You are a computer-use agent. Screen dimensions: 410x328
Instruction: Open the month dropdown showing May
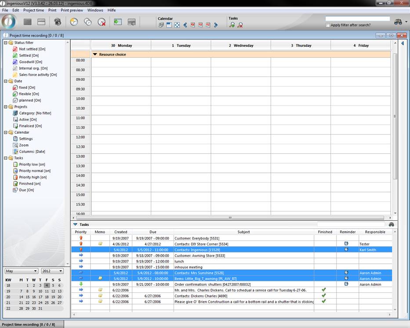click(21, 271)
